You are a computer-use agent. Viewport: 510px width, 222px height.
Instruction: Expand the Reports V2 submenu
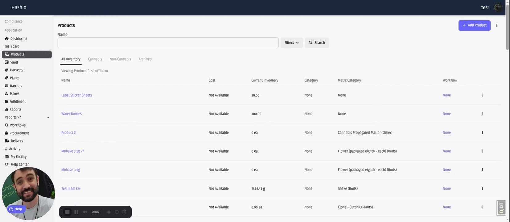[48, 117]
